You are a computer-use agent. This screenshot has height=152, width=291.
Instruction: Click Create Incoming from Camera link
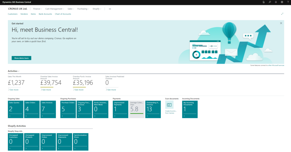click(171, 112)
